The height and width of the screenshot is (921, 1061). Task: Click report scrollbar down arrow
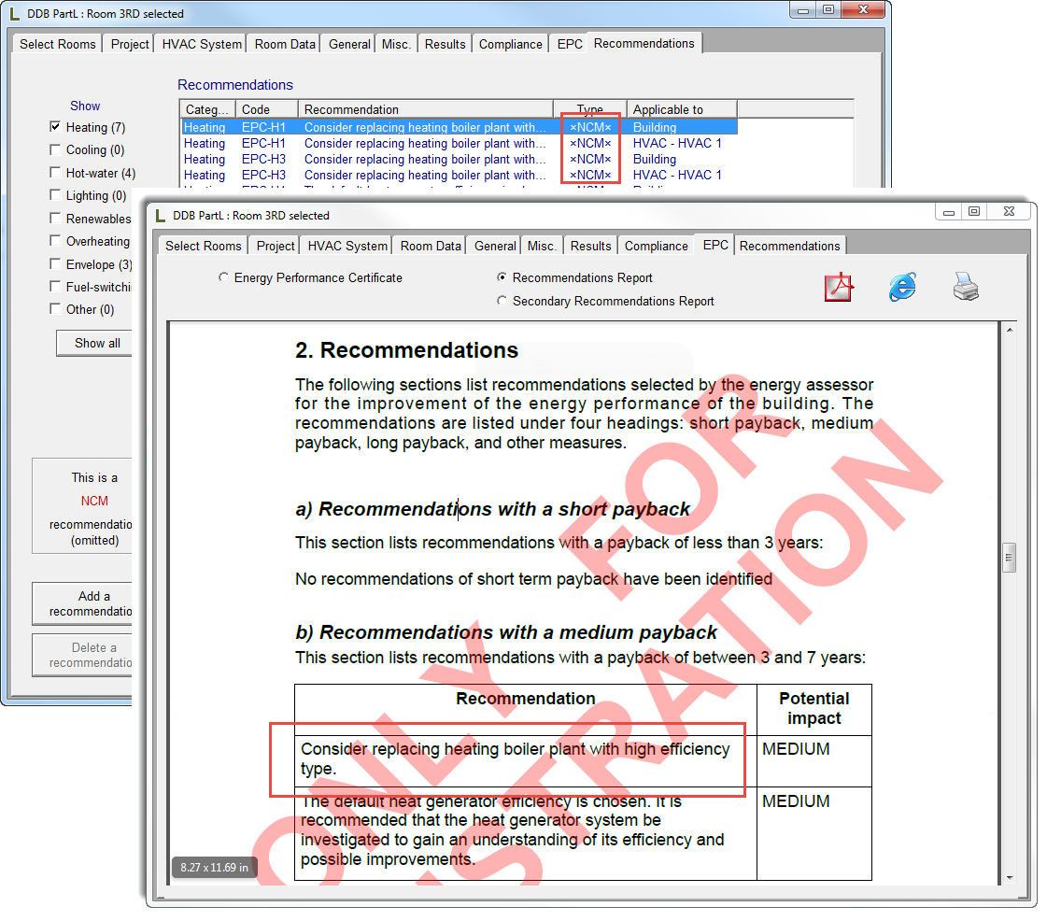coord(1009,878)
